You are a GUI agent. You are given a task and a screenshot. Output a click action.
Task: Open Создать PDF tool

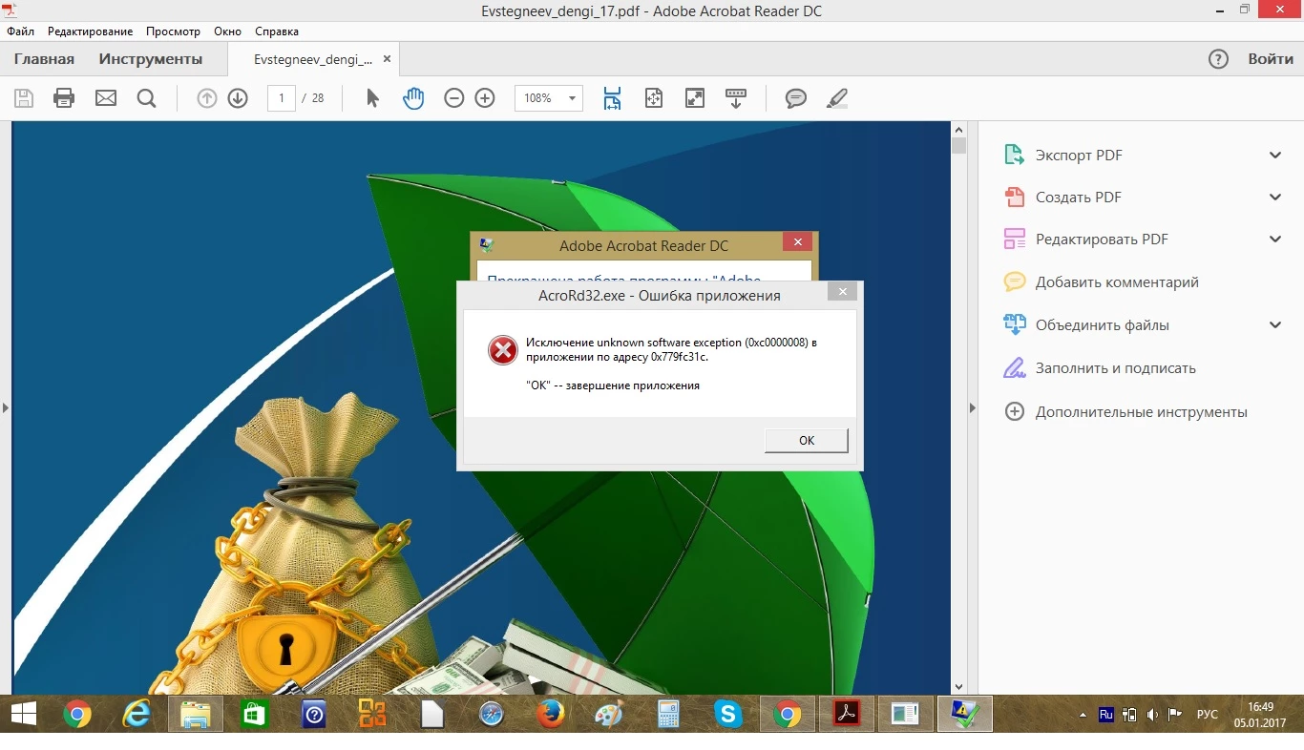[1079, 198]
